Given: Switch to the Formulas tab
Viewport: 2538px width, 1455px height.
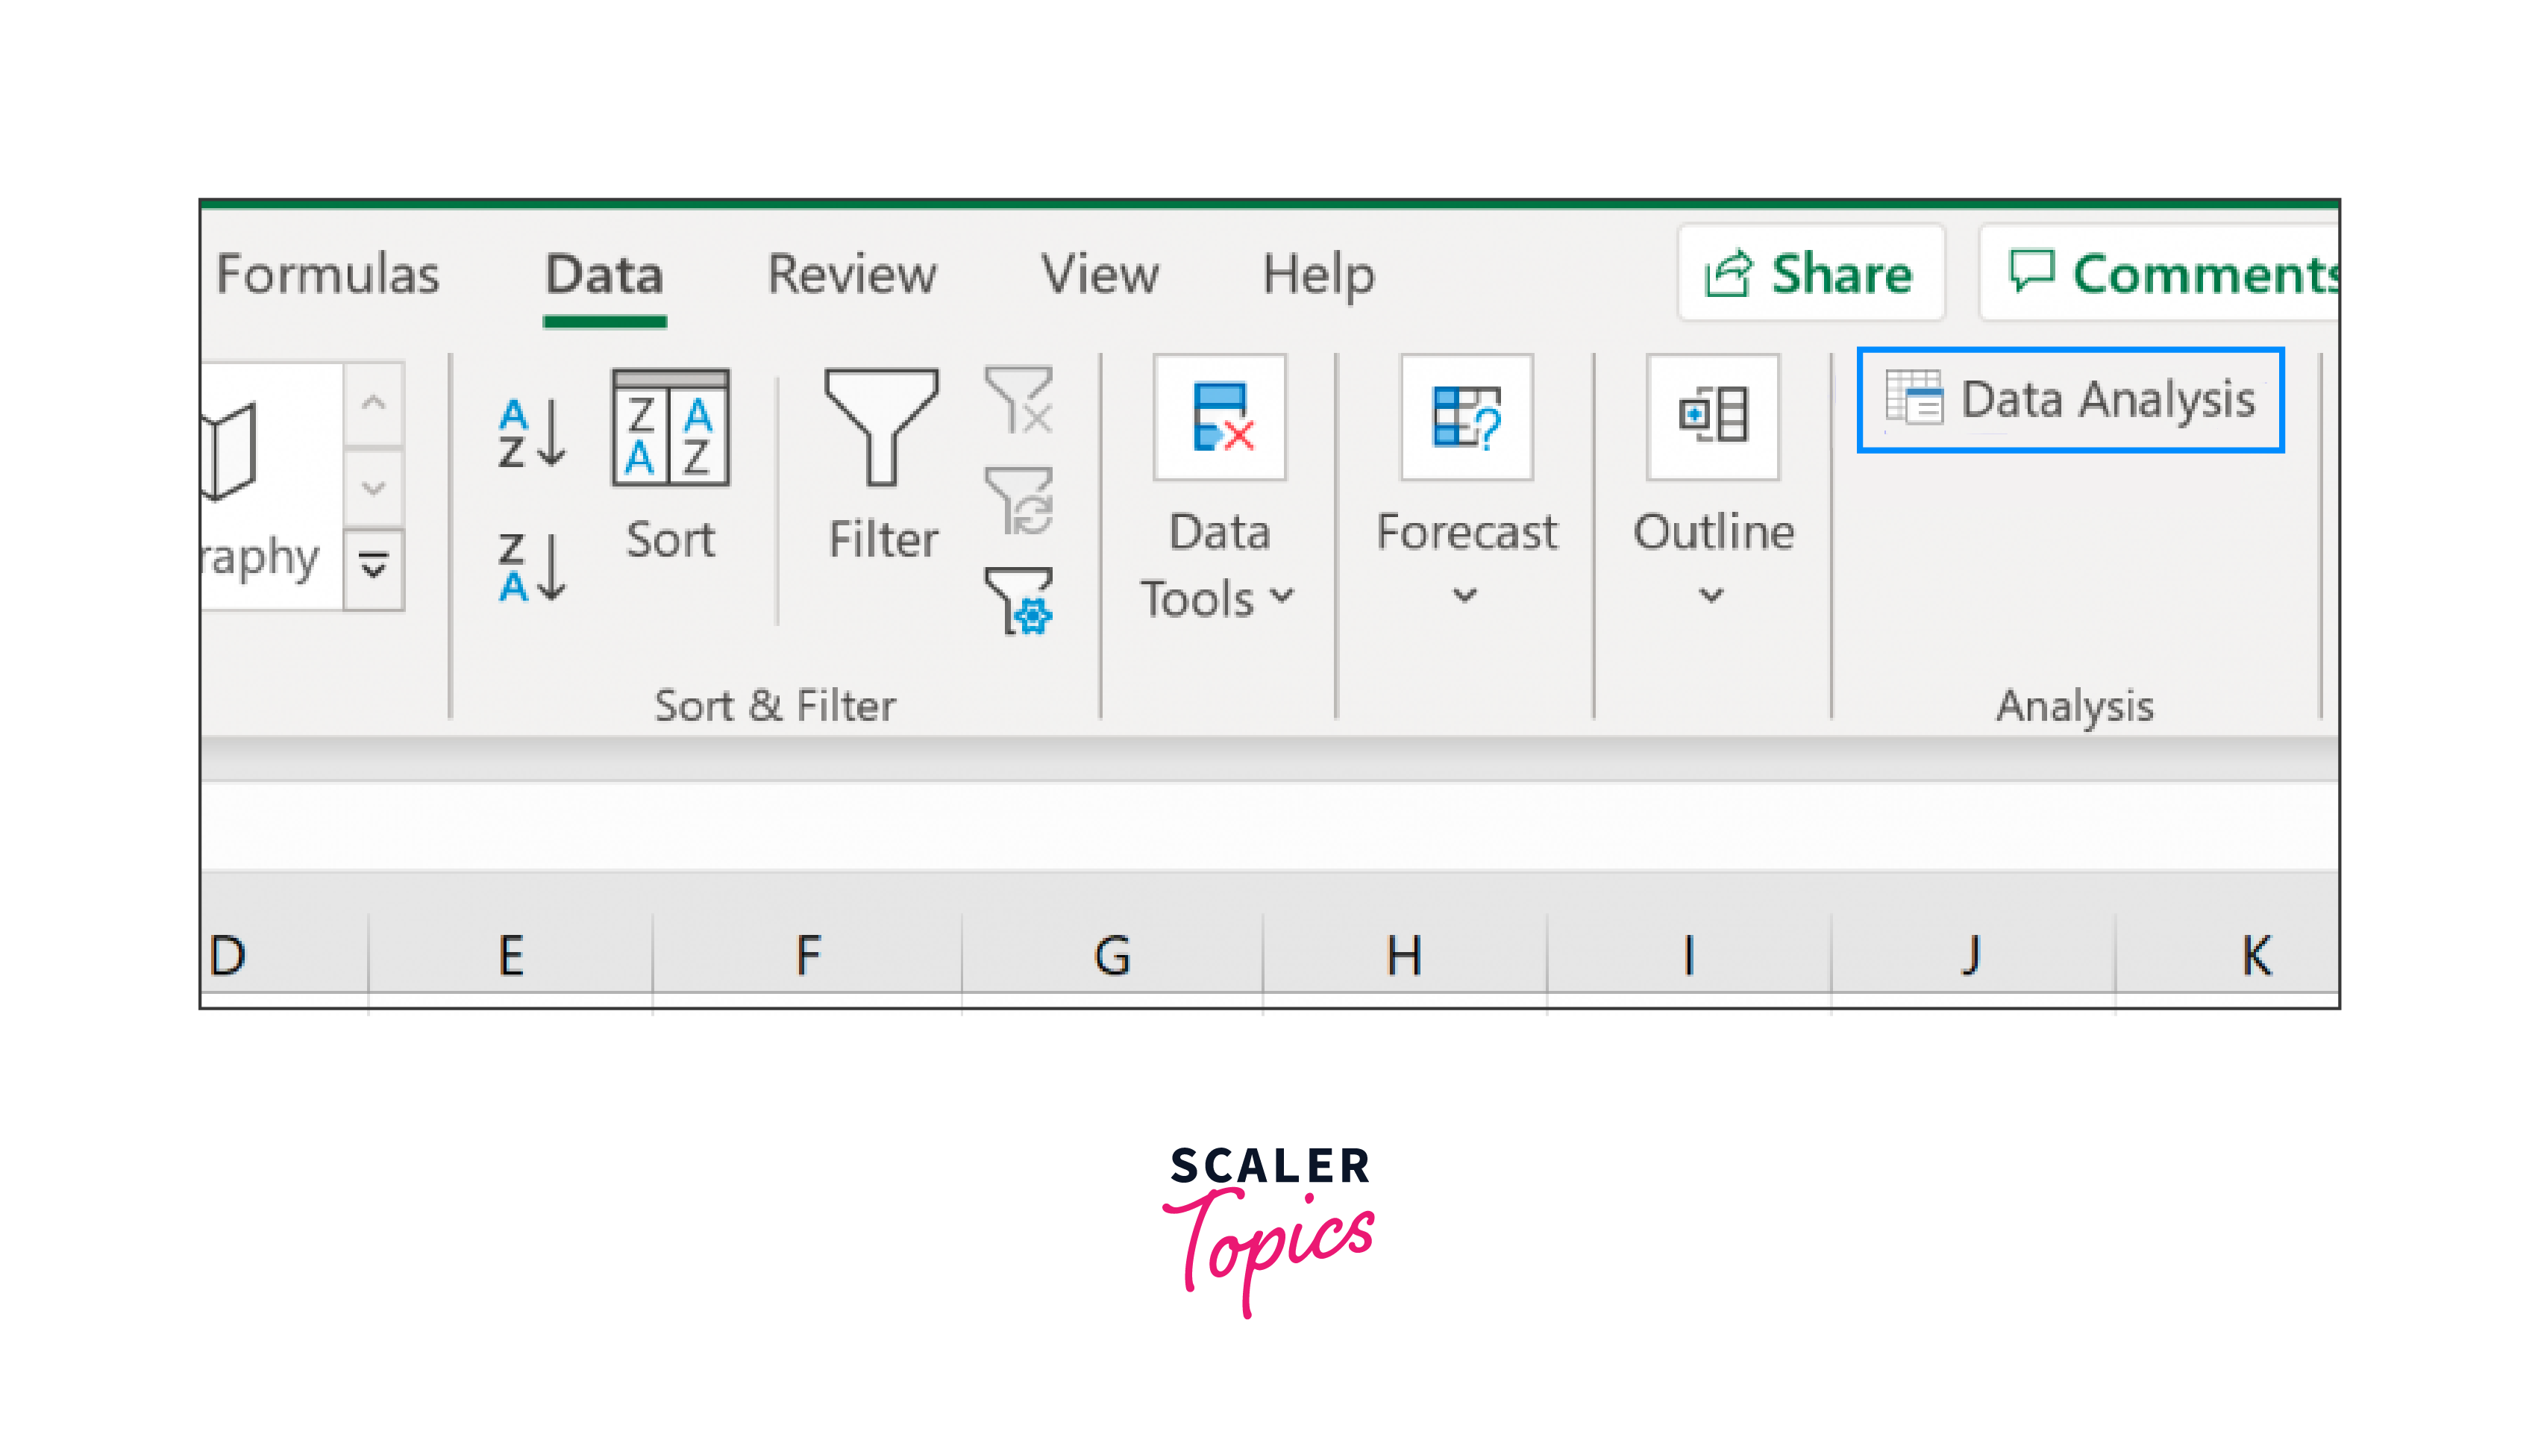Looking at the screenshot, I should click(328, 275).
